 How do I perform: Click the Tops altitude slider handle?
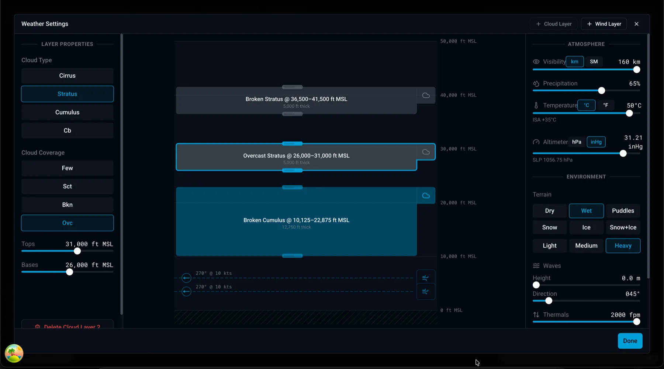click(x=77, y=251)
